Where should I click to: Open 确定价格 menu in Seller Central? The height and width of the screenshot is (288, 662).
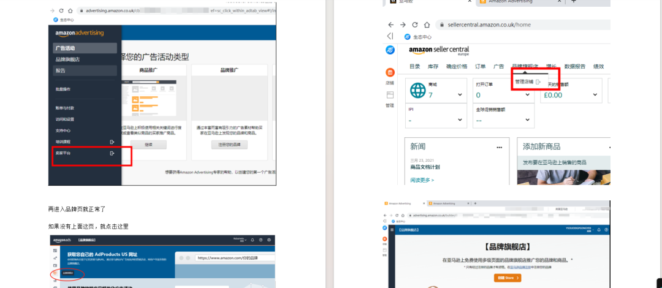[x=457, y=66]
